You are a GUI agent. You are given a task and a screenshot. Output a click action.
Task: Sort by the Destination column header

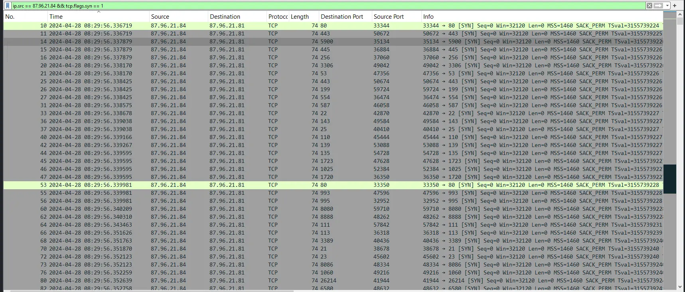237,17
